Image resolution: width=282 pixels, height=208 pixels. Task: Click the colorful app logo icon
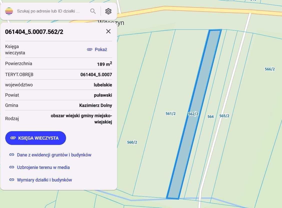[9, 11]
